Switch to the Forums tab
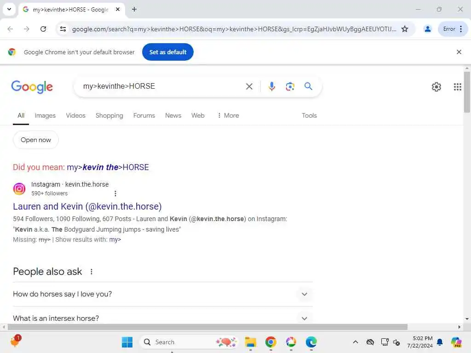 144,115
